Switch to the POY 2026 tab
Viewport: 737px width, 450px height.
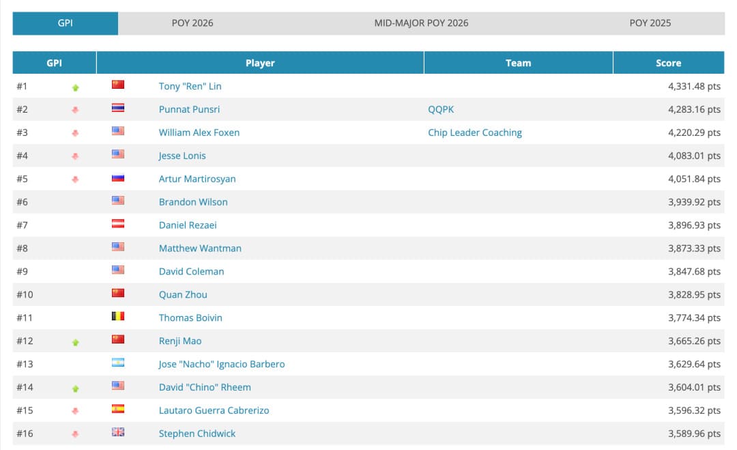tap(192, 23)
